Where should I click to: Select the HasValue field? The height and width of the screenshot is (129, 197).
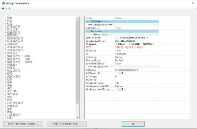(91, 51)
